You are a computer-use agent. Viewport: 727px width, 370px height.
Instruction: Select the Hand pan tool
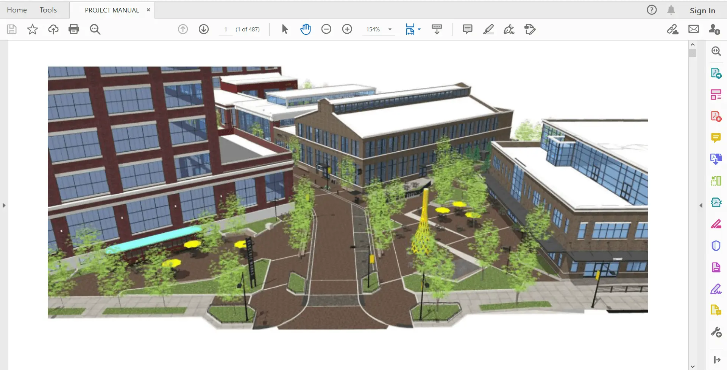pyautogui.click(x=306, y=29)
